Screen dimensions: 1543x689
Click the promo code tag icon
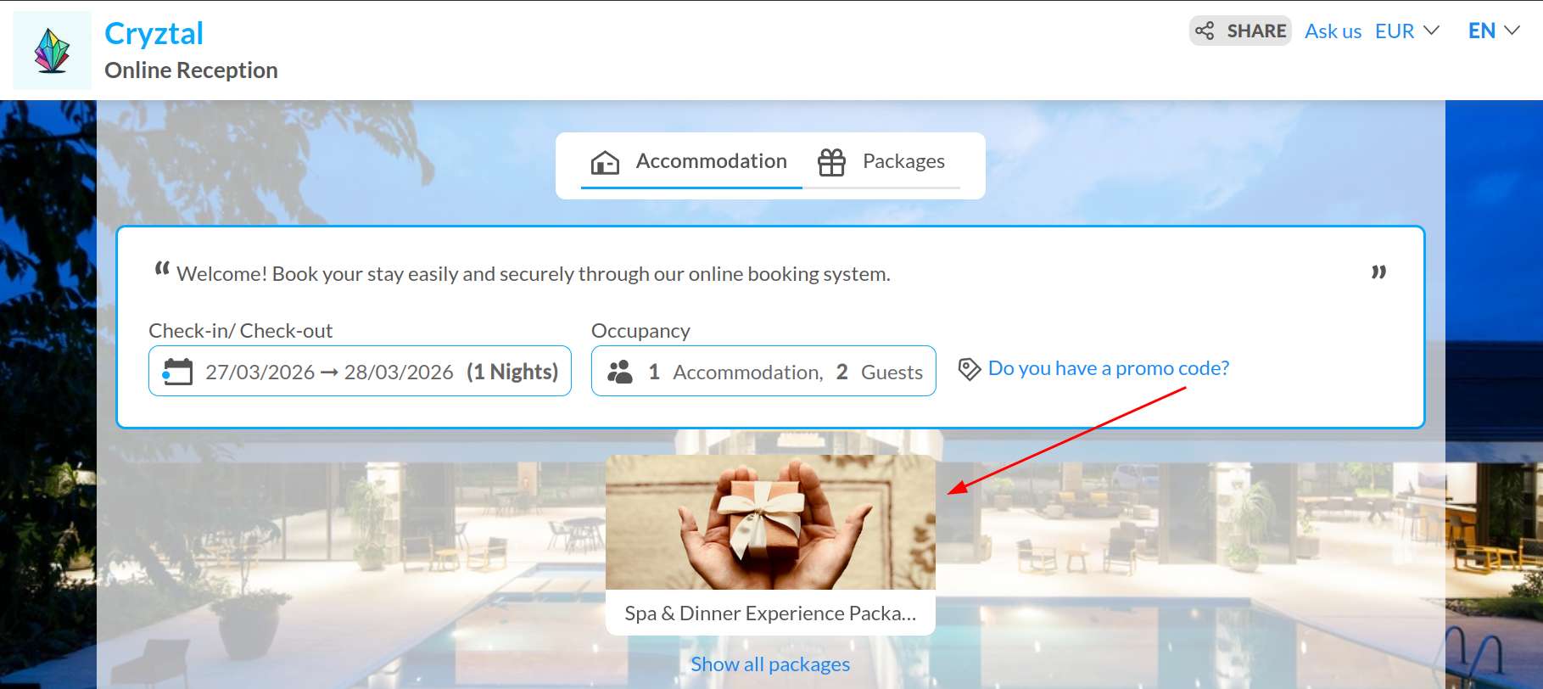pyautogui.click(x=969, y=369)
